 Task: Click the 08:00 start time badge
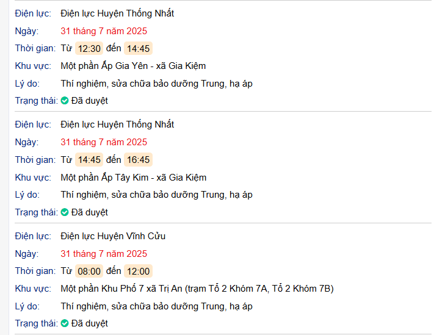tap(89, 272)
